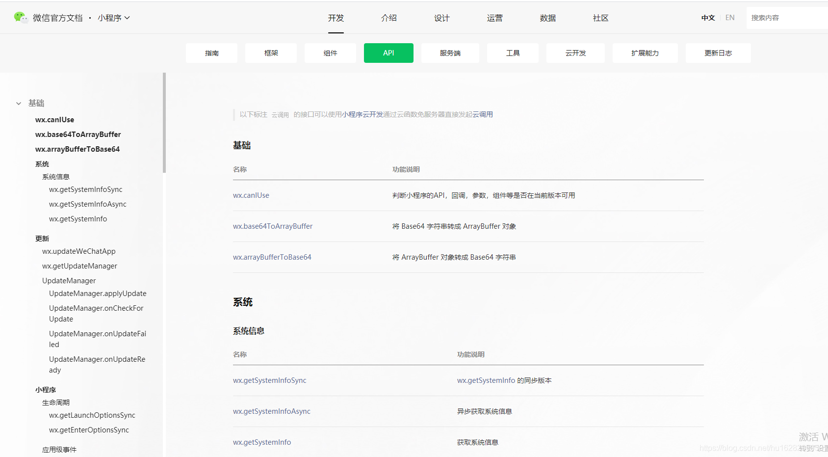Open wx.getSystemInfo link in the description column
828x457 pixels.
tap(486, 380)
